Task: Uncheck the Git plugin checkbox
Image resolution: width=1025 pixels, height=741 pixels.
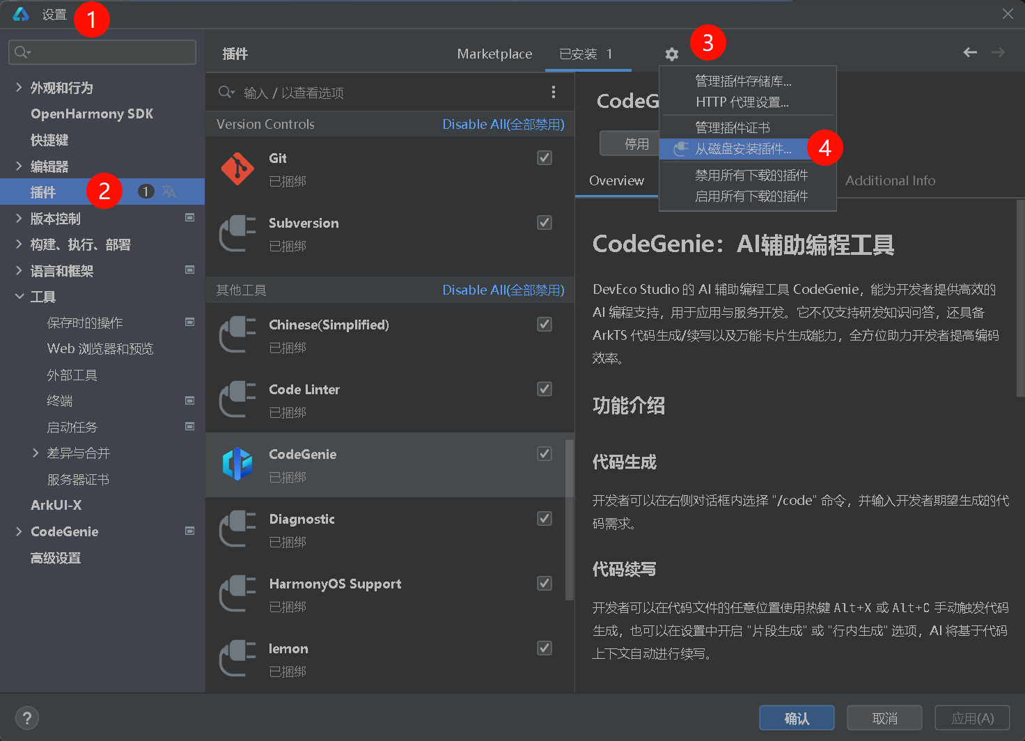Action: click(x=545, y=158)
